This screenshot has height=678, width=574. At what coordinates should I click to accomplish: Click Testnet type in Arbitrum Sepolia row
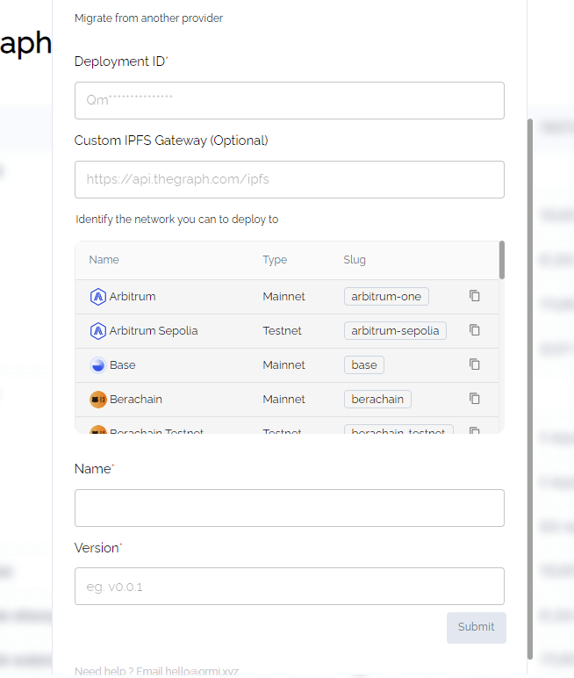pyautogui.click(x=282, y=331)
